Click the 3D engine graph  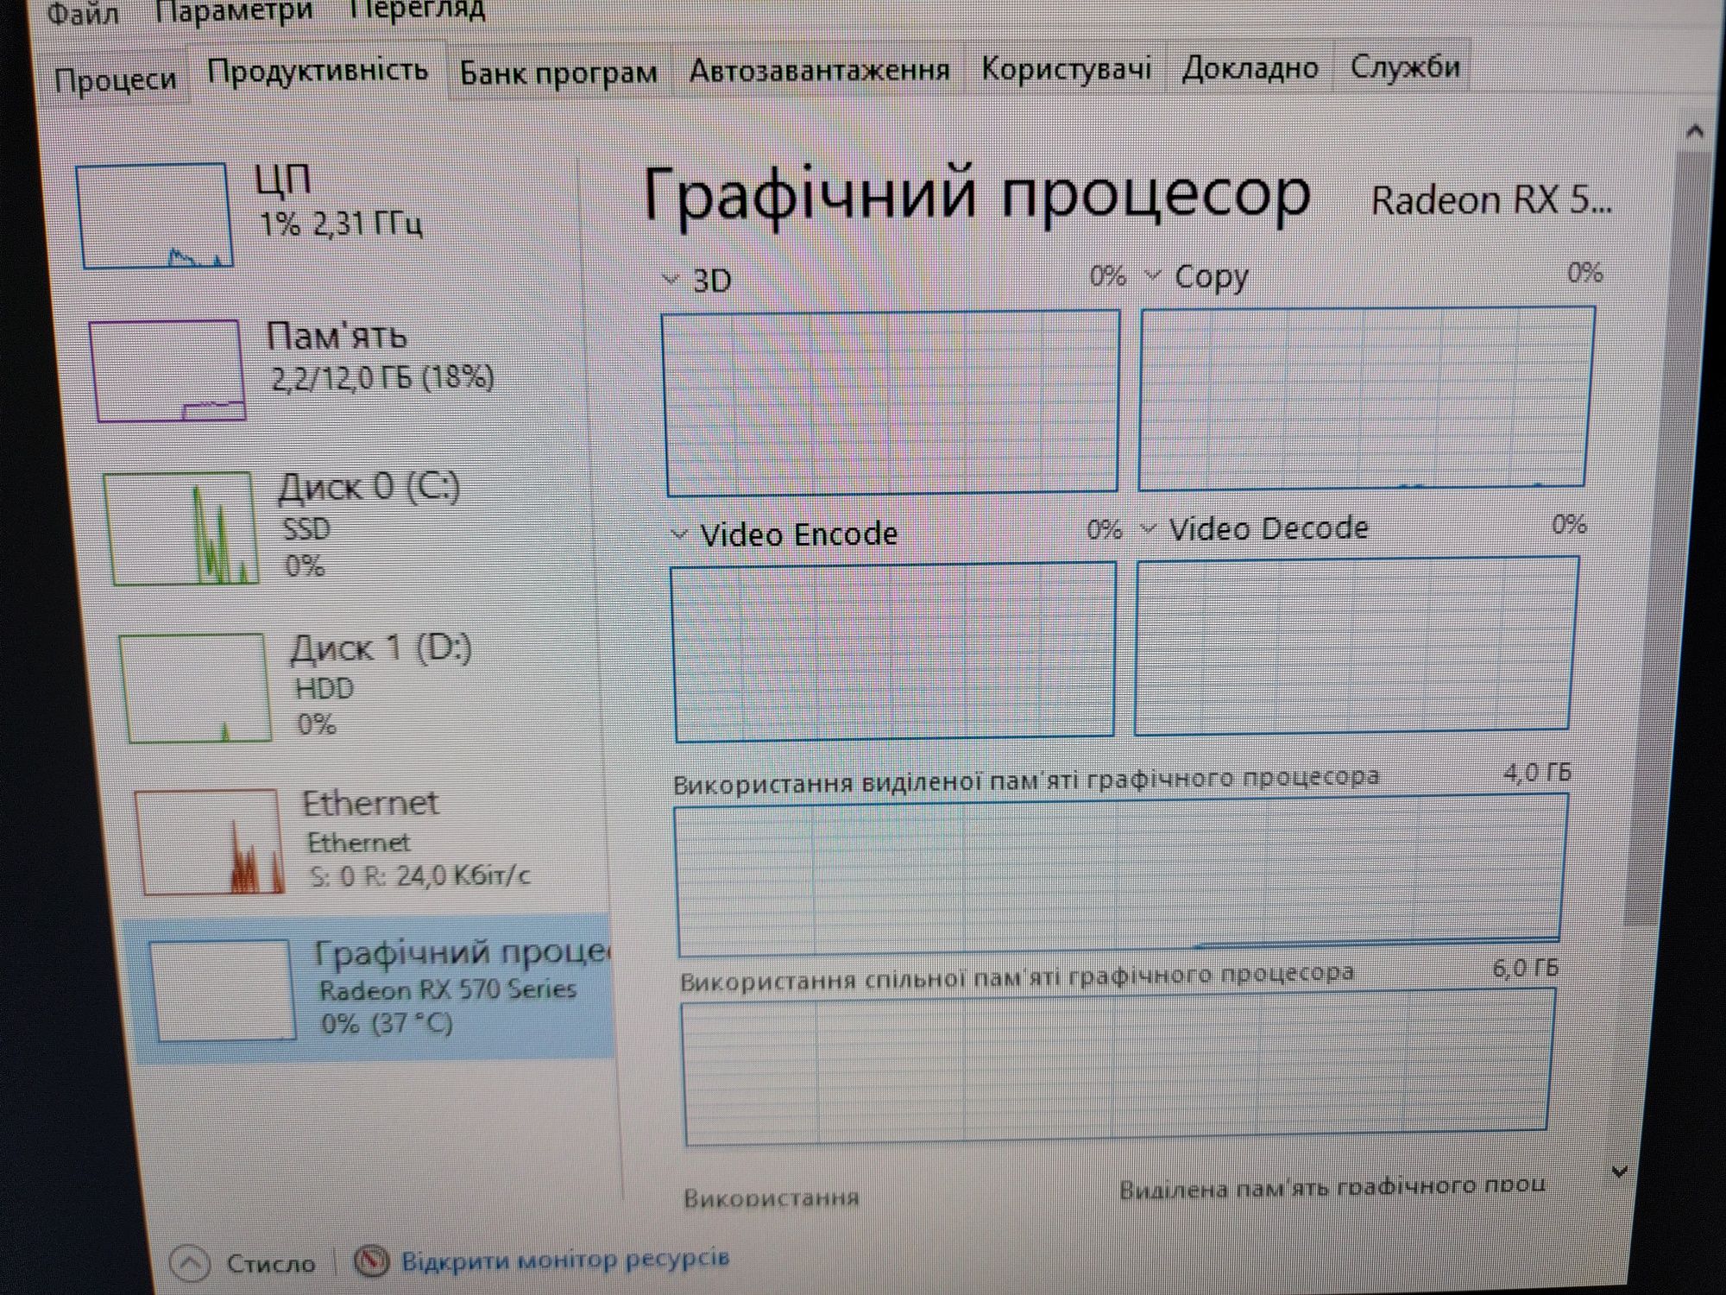[x=891, y=403]
